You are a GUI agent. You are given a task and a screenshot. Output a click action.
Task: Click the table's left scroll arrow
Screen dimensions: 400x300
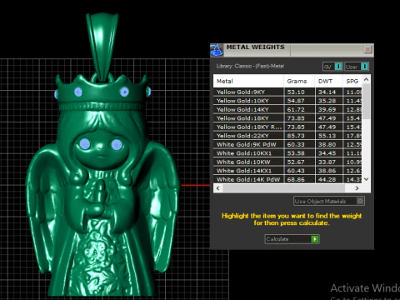[218, 188]
